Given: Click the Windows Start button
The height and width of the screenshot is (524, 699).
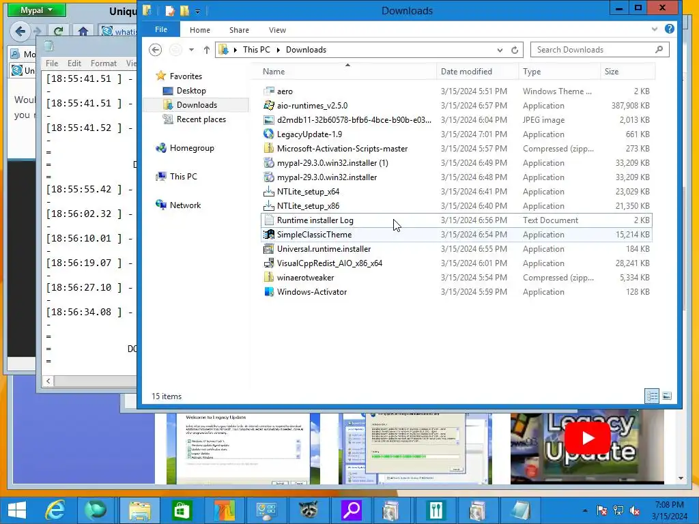Looking at the screenshot, I should coord(17,510).
